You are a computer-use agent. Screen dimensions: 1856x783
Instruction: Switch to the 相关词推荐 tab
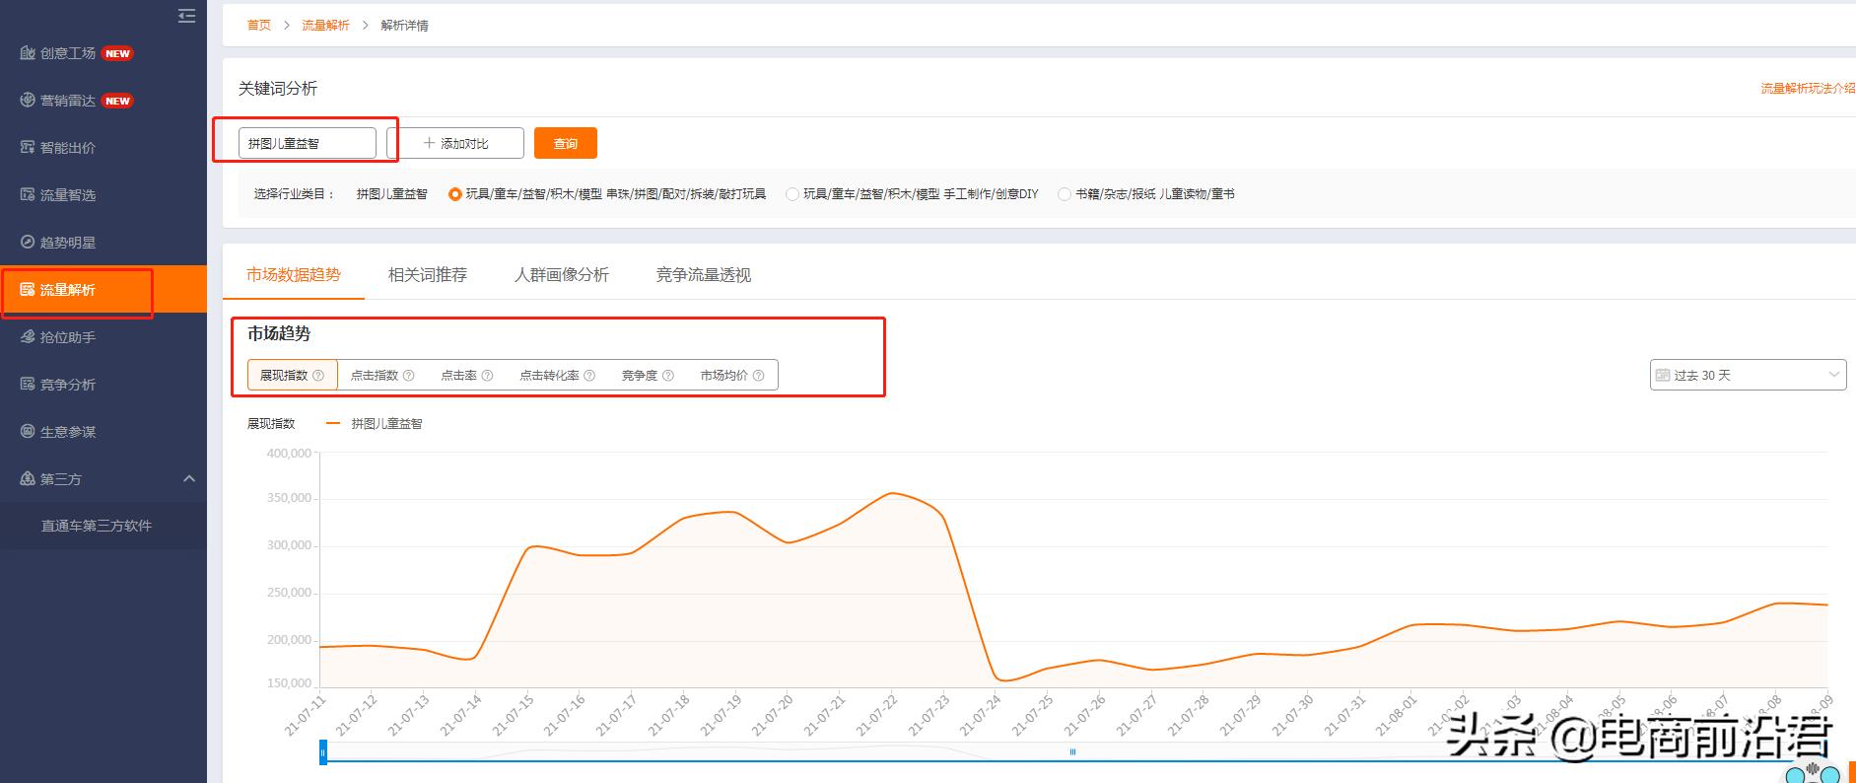428,275
